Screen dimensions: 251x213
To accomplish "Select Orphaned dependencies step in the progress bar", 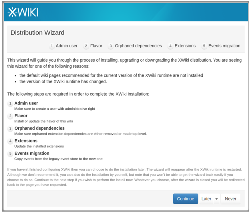I will coord(138,46).
